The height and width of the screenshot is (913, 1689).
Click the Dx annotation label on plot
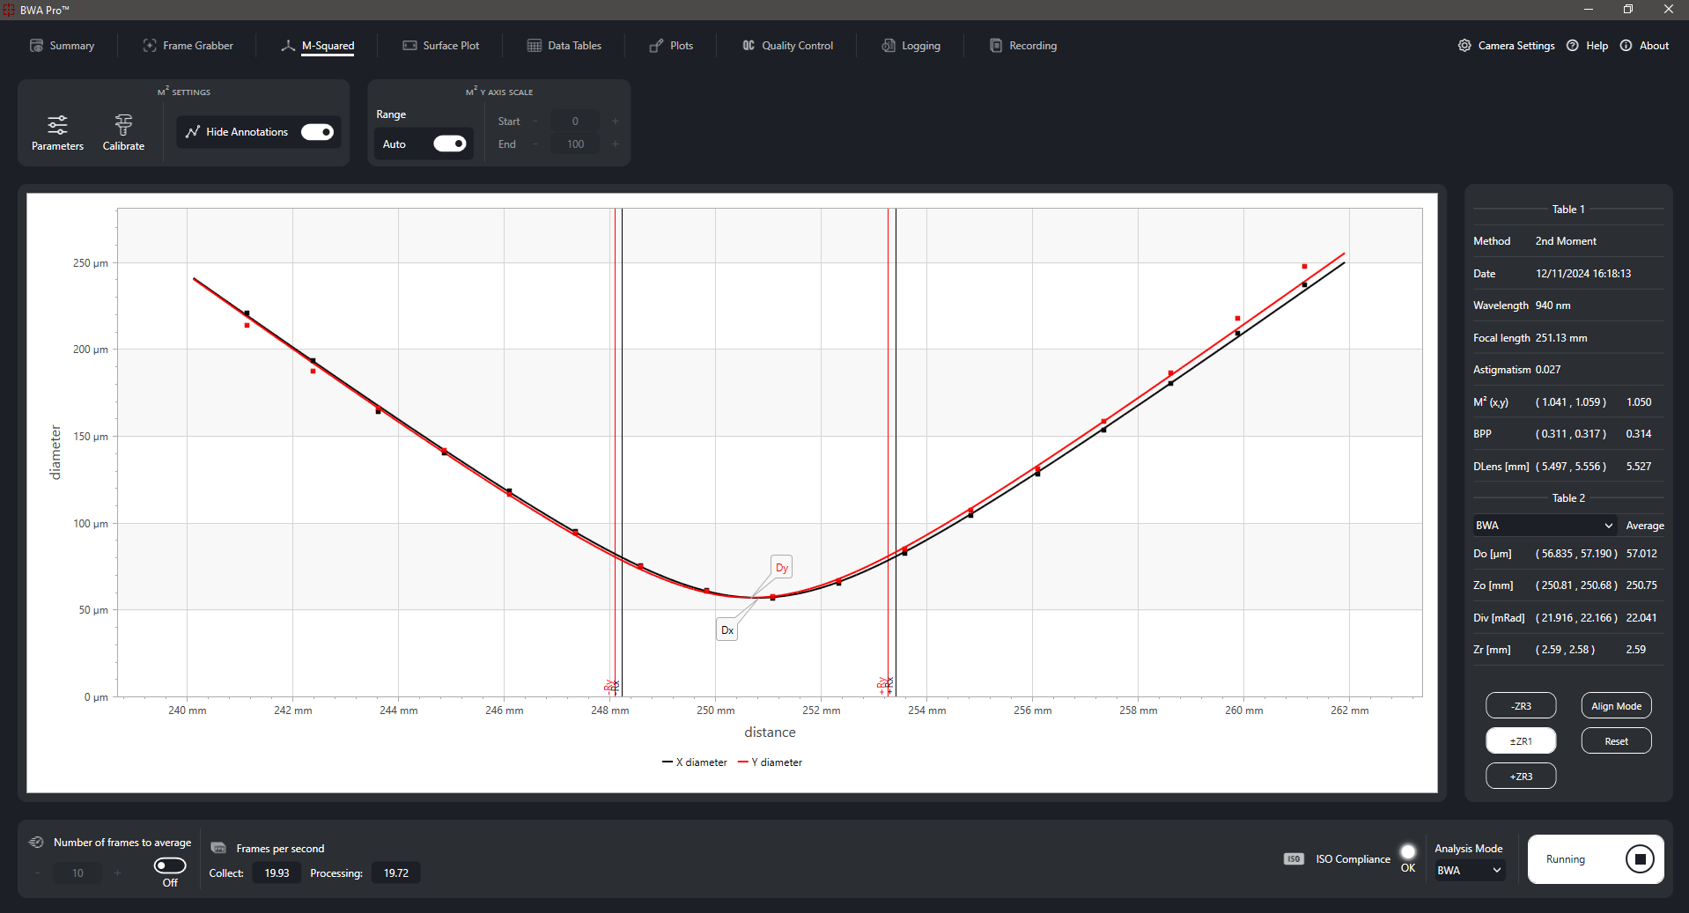click(726, 630)
